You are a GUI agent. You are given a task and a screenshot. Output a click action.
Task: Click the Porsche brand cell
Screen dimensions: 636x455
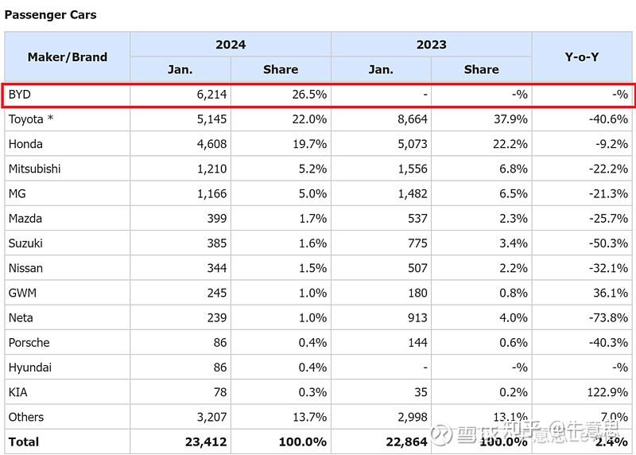click(x=68, y=342)
